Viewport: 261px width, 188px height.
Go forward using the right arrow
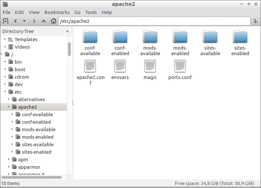click(x=34, y=21)
